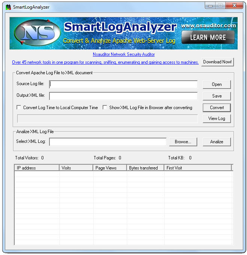
Task: Click the View Log button
Action: click(x=217, y=118)
